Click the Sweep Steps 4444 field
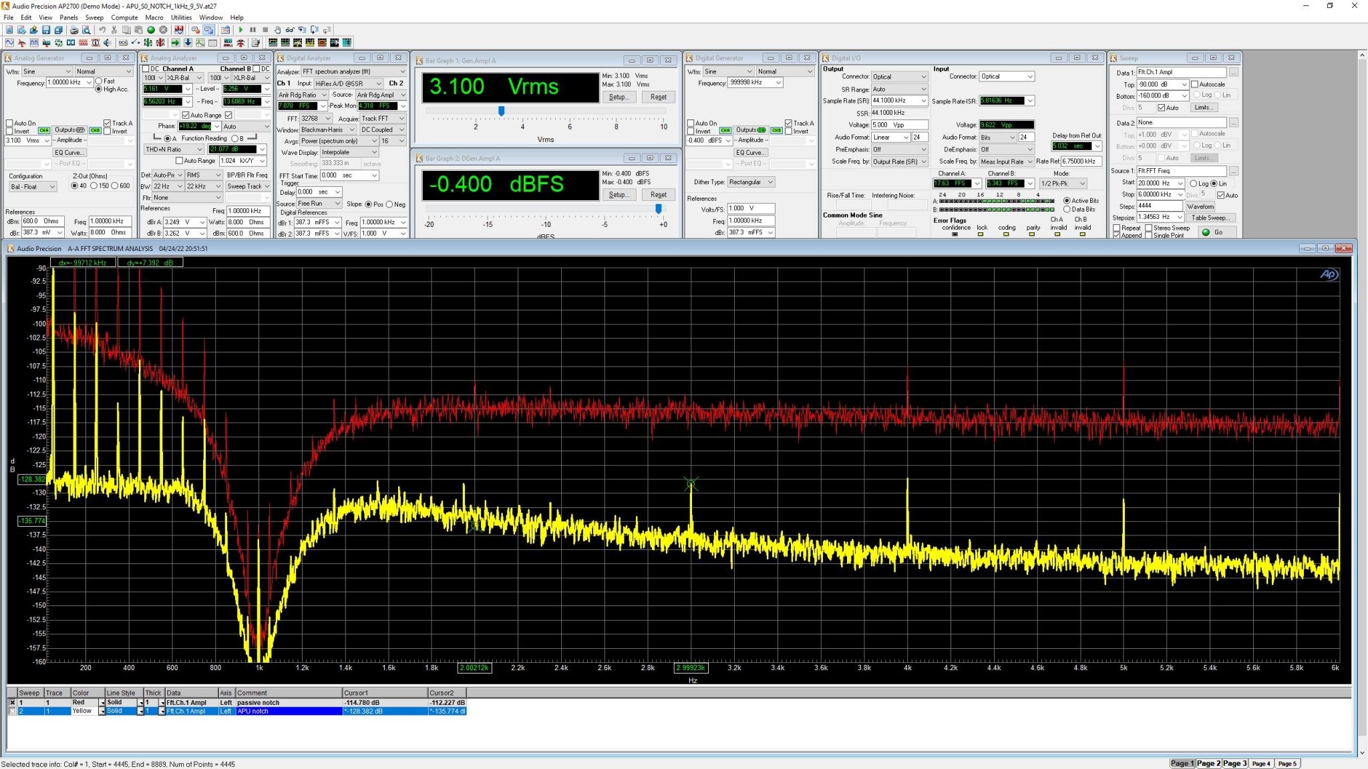Image resolution: width=1368 pixels, height=769 pixels. (x=1159, y=206)
